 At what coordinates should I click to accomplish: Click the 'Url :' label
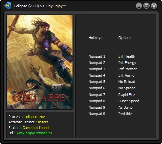(12, 133)
